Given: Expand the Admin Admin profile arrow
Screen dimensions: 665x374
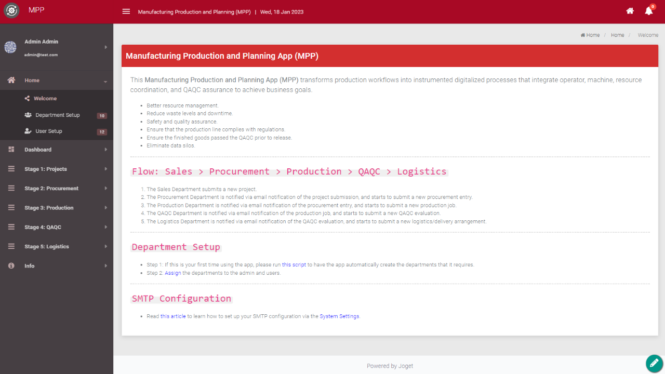Looking at the screenshot, I should [x=105, y=47].
